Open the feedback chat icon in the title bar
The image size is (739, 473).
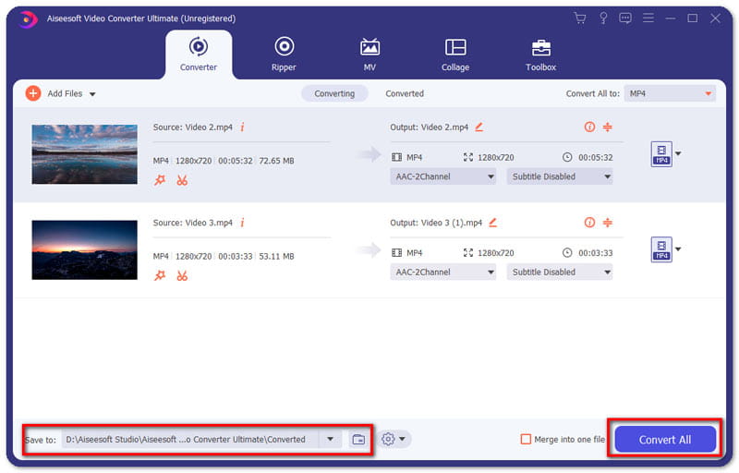625,18
